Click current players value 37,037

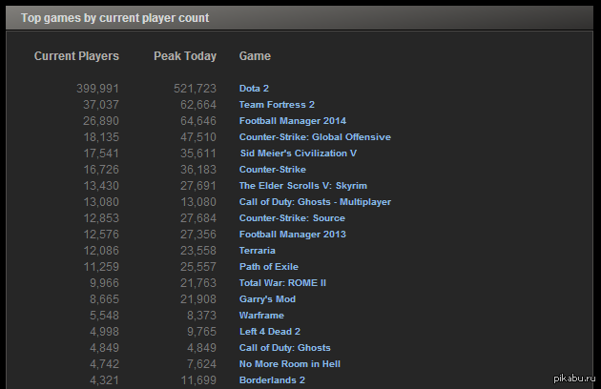(x=101, y=105)
